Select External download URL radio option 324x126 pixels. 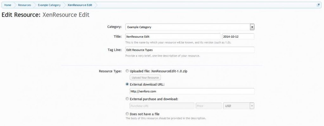click(127, 84)
